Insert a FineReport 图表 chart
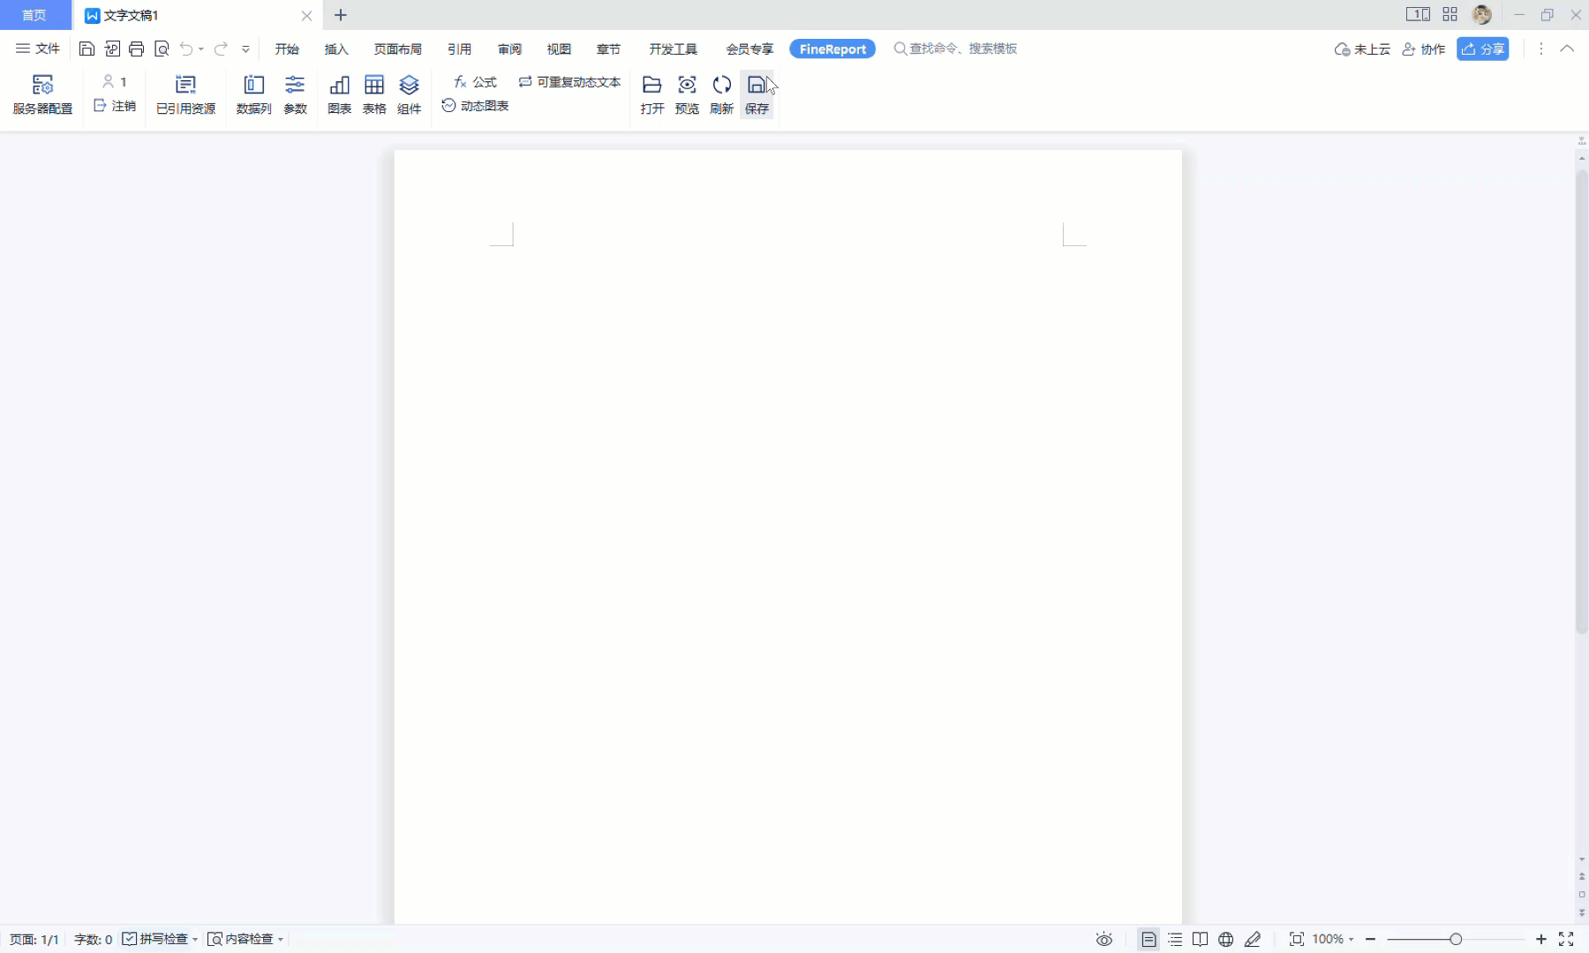The width and height of the screenshot is (1589, 953). click(338, 94)
